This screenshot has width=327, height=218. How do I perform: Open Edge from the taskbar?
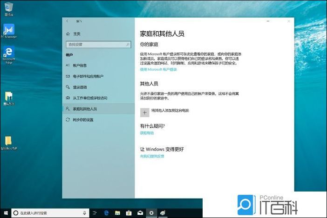pyautogui.click(x=106, y=213)
